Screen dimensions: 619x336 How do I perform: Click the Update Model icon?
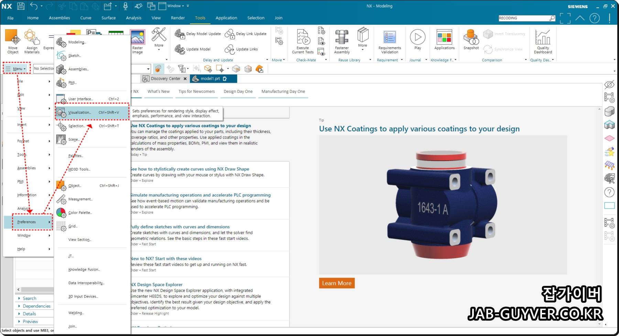(x=180, y=49)
